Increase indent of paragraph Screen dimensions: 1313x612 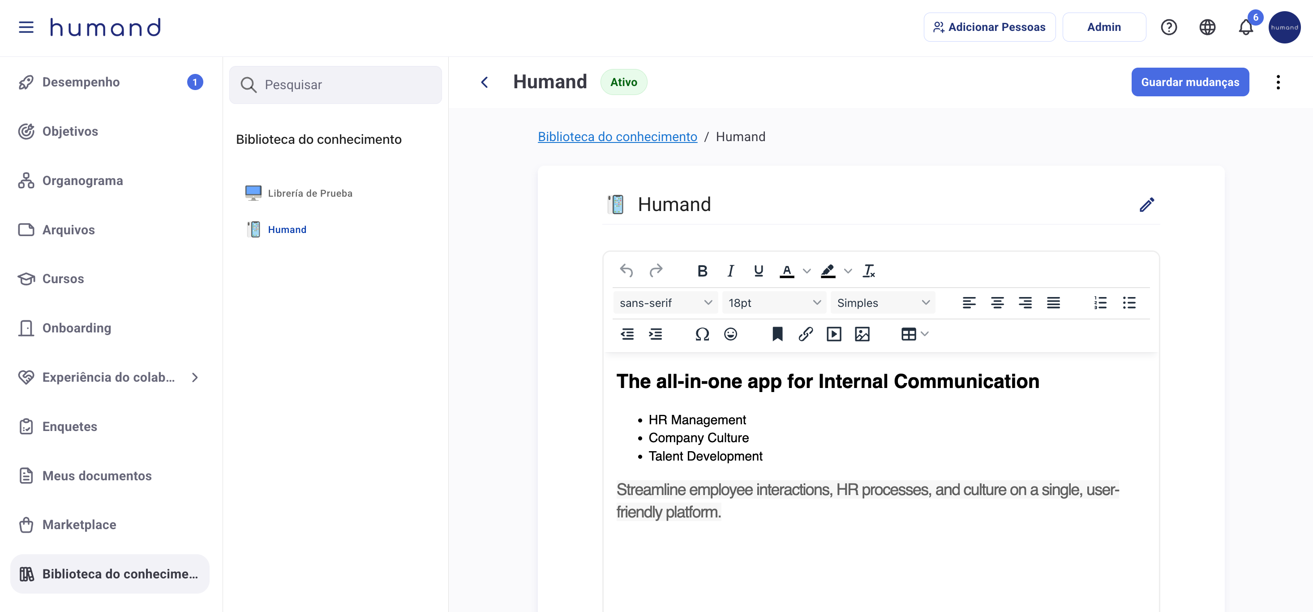click(656, 335)
